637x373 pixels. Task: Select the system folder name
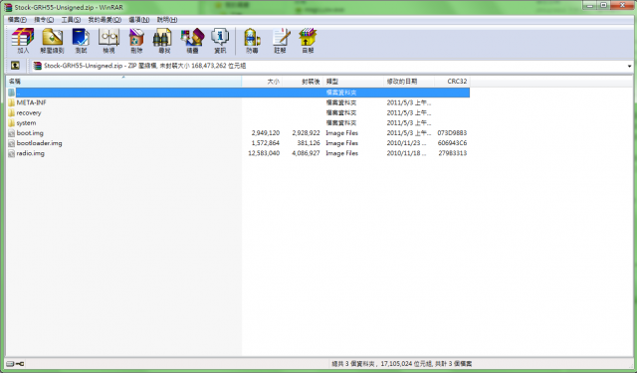[x=26, y=123]
